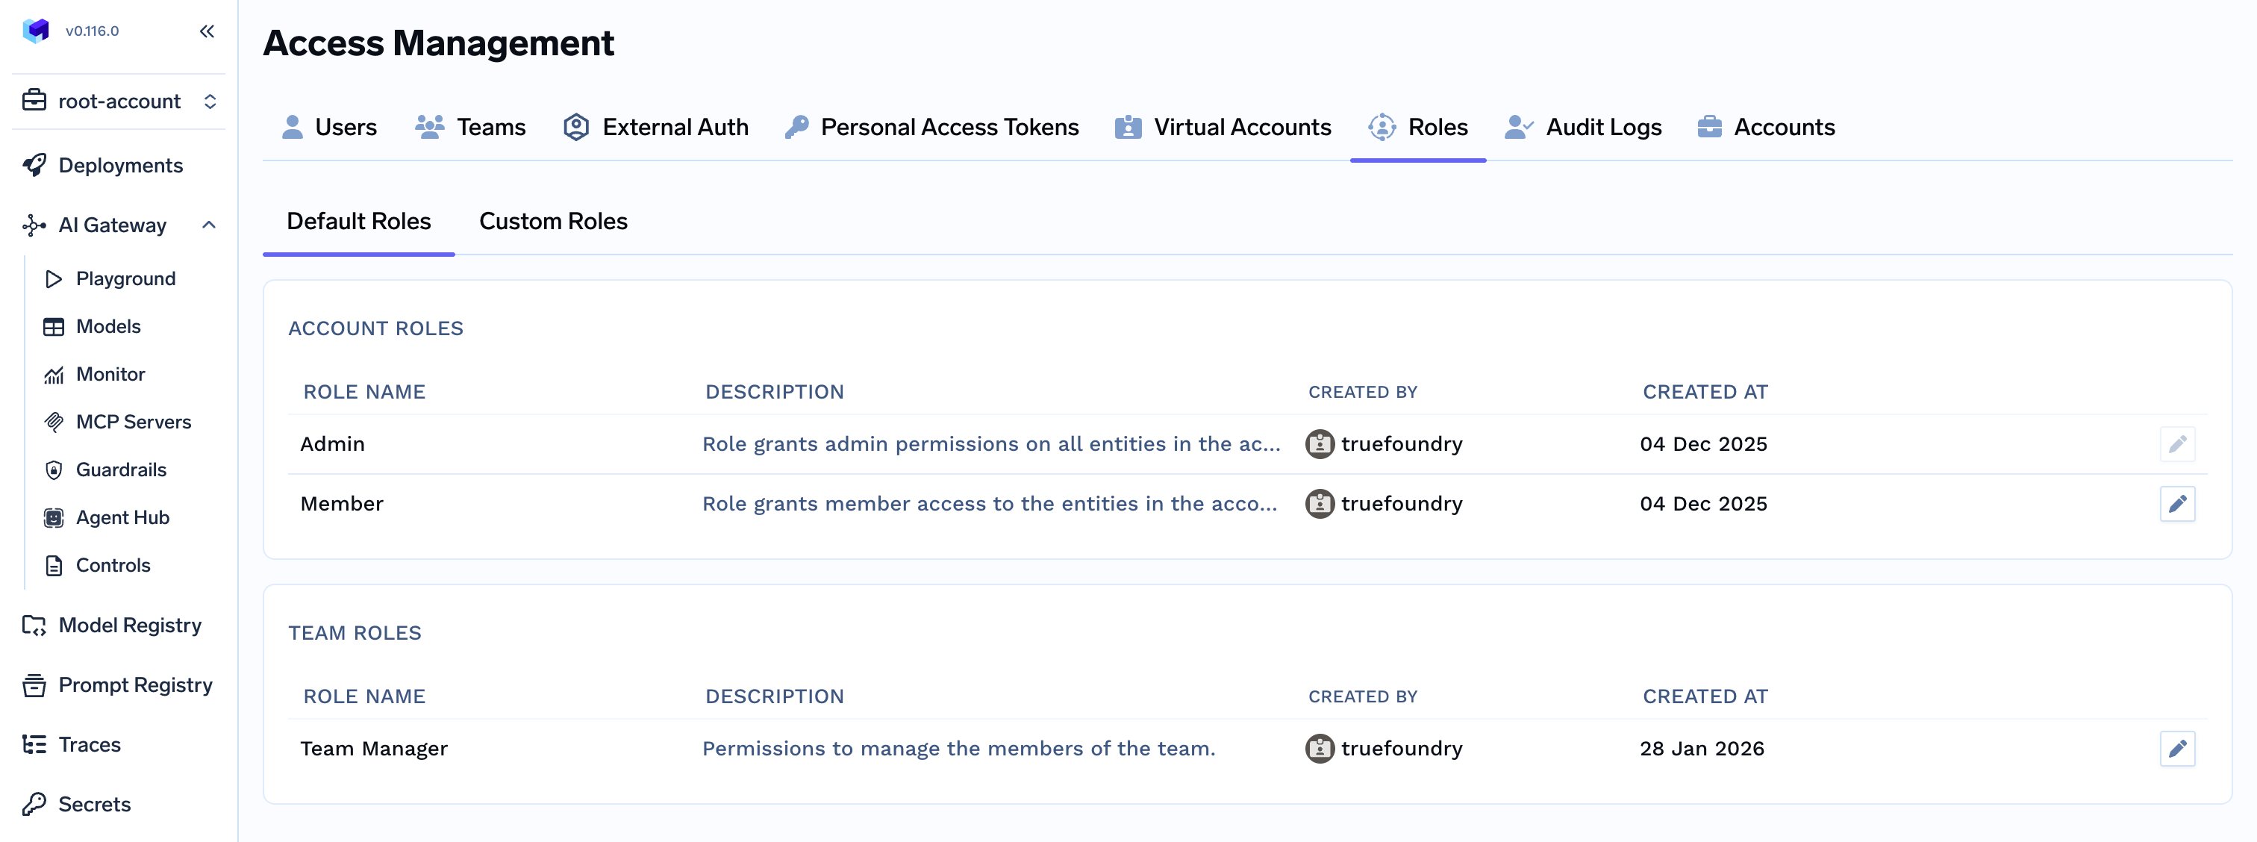Image resolution: width=2257 pixels, height=842 pixels.
Task: Open the Secrets key item
Action: (x=94, y=803)
